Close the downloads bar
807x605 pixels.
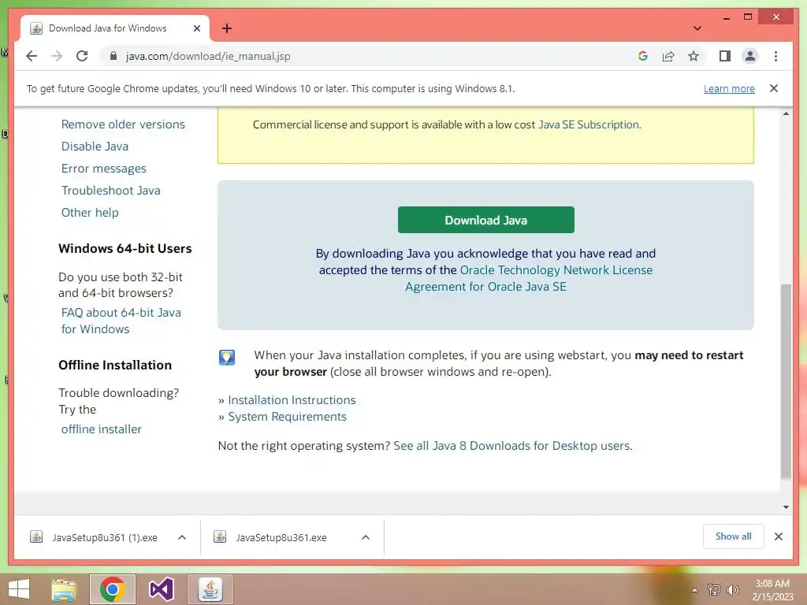(x=778, y=536)
